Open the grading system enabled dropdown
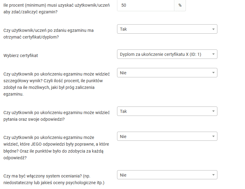The image size is (245, 189). point(164,175)
